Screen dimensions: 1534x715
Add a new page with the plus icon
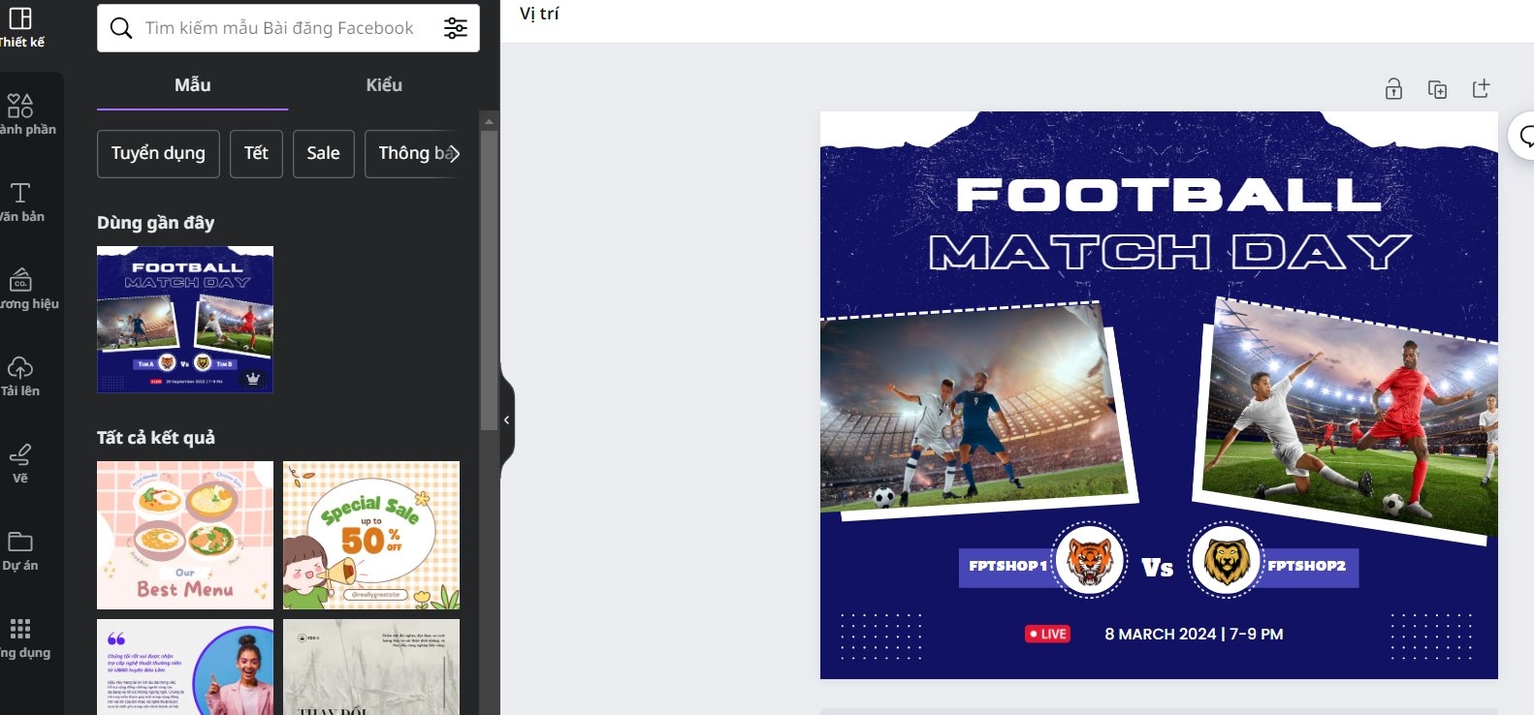click(1481, 89)
